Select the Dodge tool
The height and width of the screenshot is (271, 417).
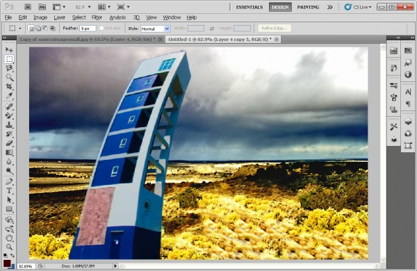pyautogui.click(x=9, y=171)
